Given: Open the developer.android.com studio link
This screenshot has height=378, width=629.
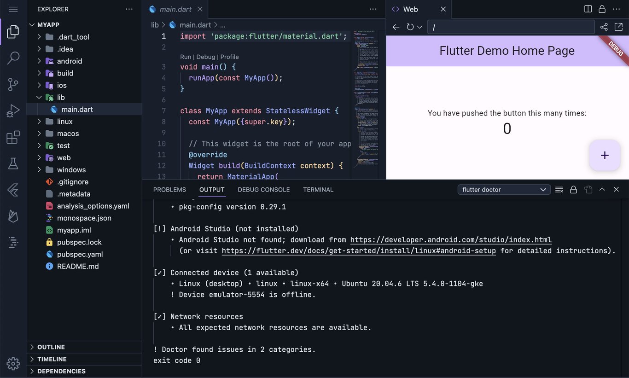Looking at the screenshot, I should (x=451, y=240).
